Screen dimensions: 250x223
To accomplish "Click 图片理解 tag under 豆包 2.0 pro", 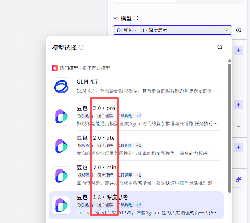I will [x=105, y=116].
